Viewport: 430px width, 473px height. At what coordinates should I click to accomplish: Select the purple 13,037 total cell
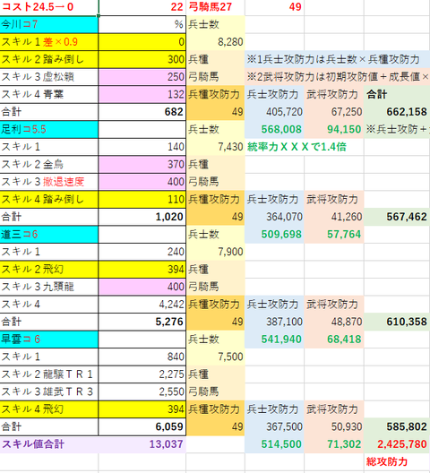[x=142, y=444]
